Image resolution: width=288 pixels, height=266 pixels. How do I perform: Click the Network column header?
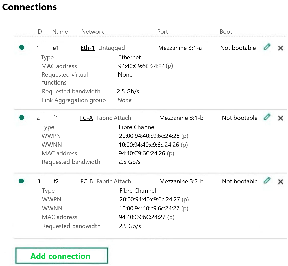coord(93,32)
